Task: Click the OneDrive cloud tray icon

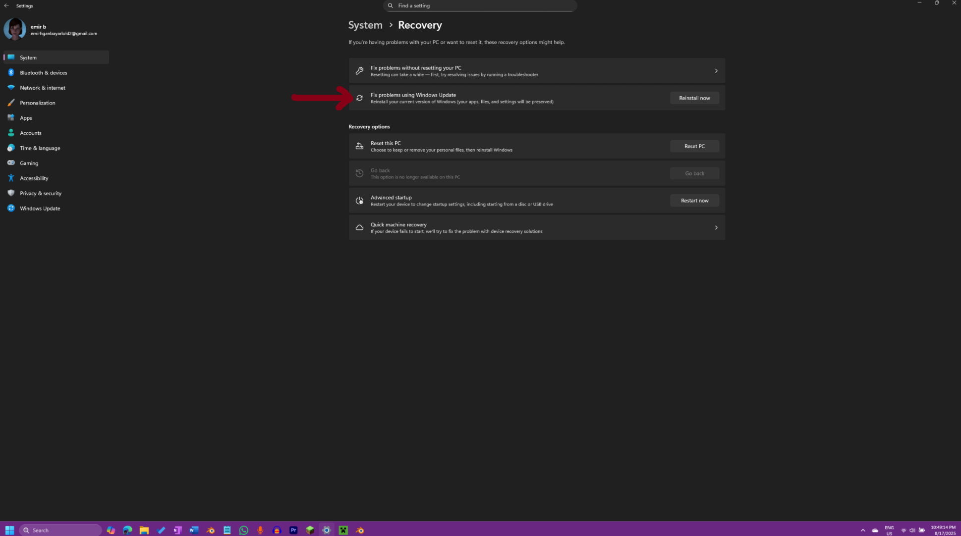Action: [875, 530]
